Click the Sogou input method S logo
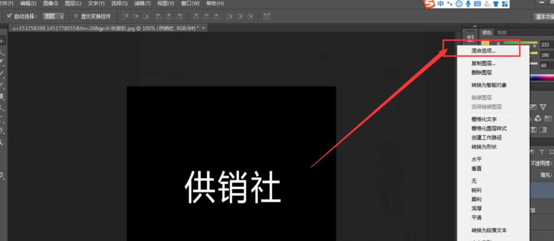This screenshot has width=554, height=241. click(429, 4)
